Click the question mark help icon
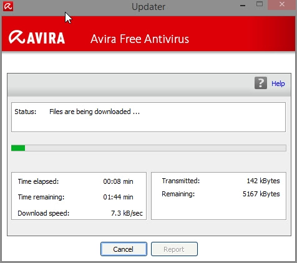The height and width of the screenshot is (263, 297). (261, 83)
